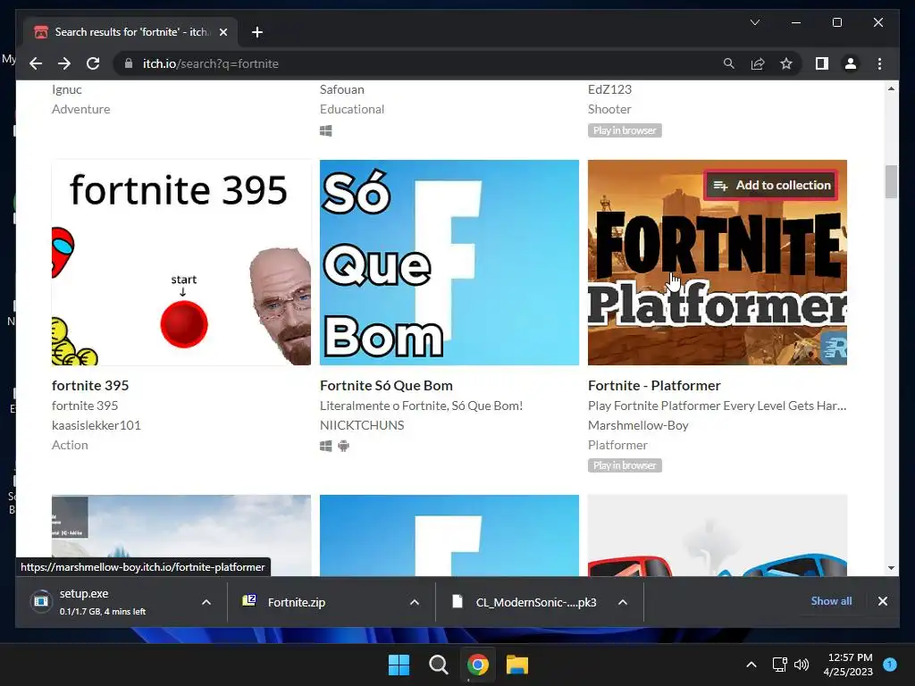The image size is (915, 686).
Task: Click the address bar zoom magnifier icon
Action: click(x=729, y=63)
